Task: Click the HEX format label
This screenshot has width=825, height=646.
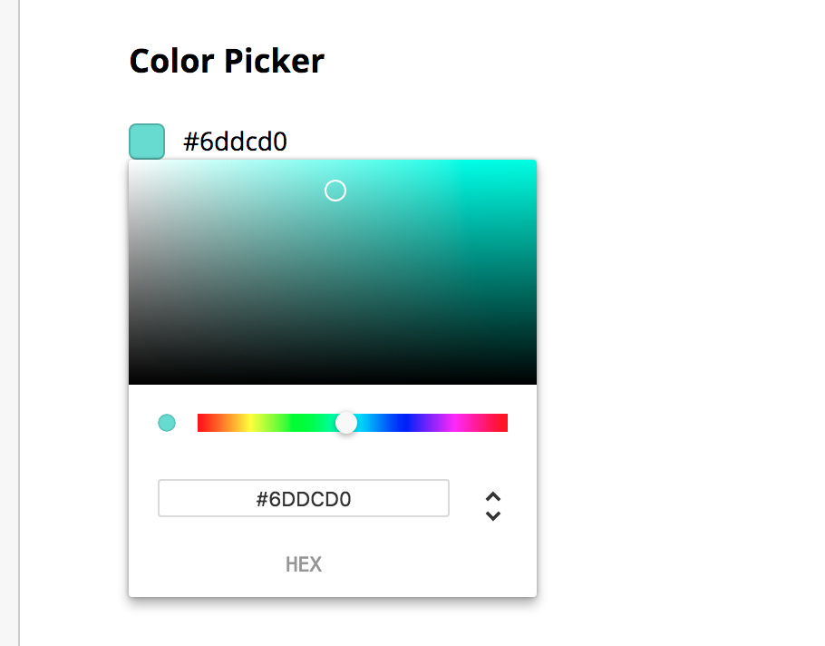Action: point(304,564)
